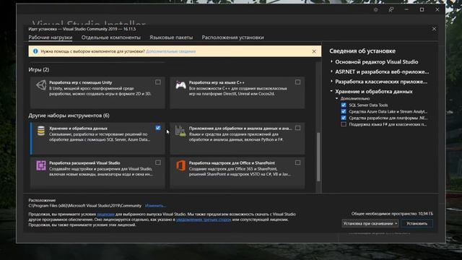Open the additional info link in banner
This screenshot has width=462, height=260.
coord(171,51)
